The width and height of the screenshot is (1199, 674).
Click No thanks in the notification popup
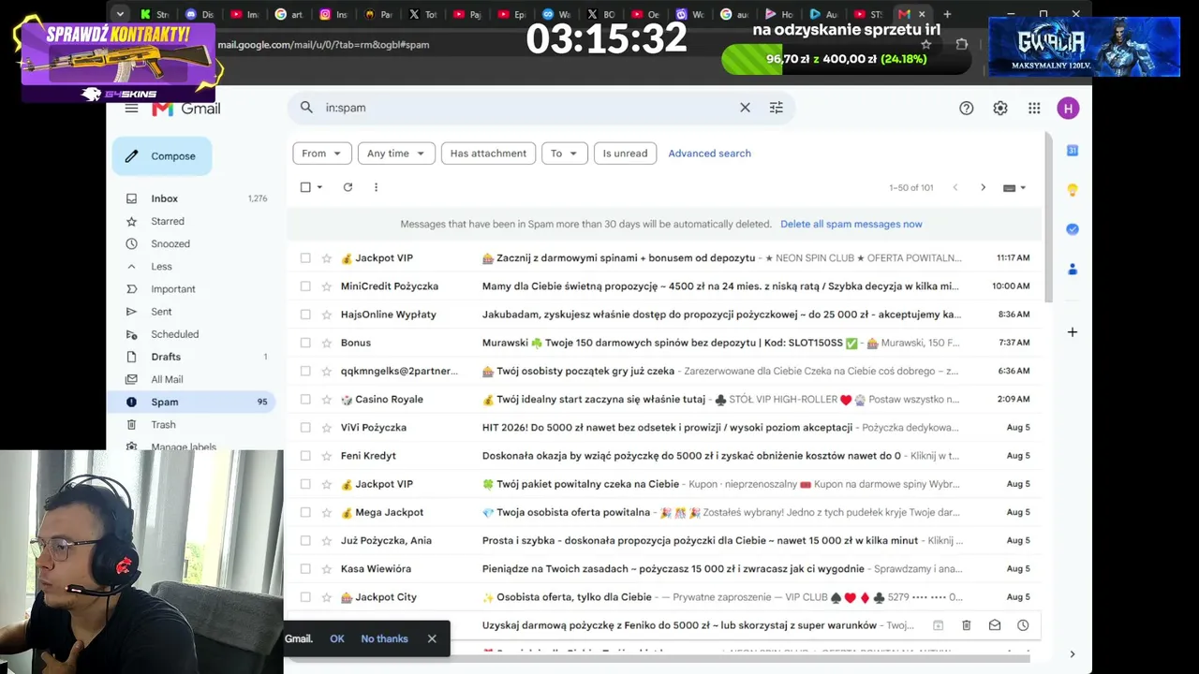pos(384,639)
